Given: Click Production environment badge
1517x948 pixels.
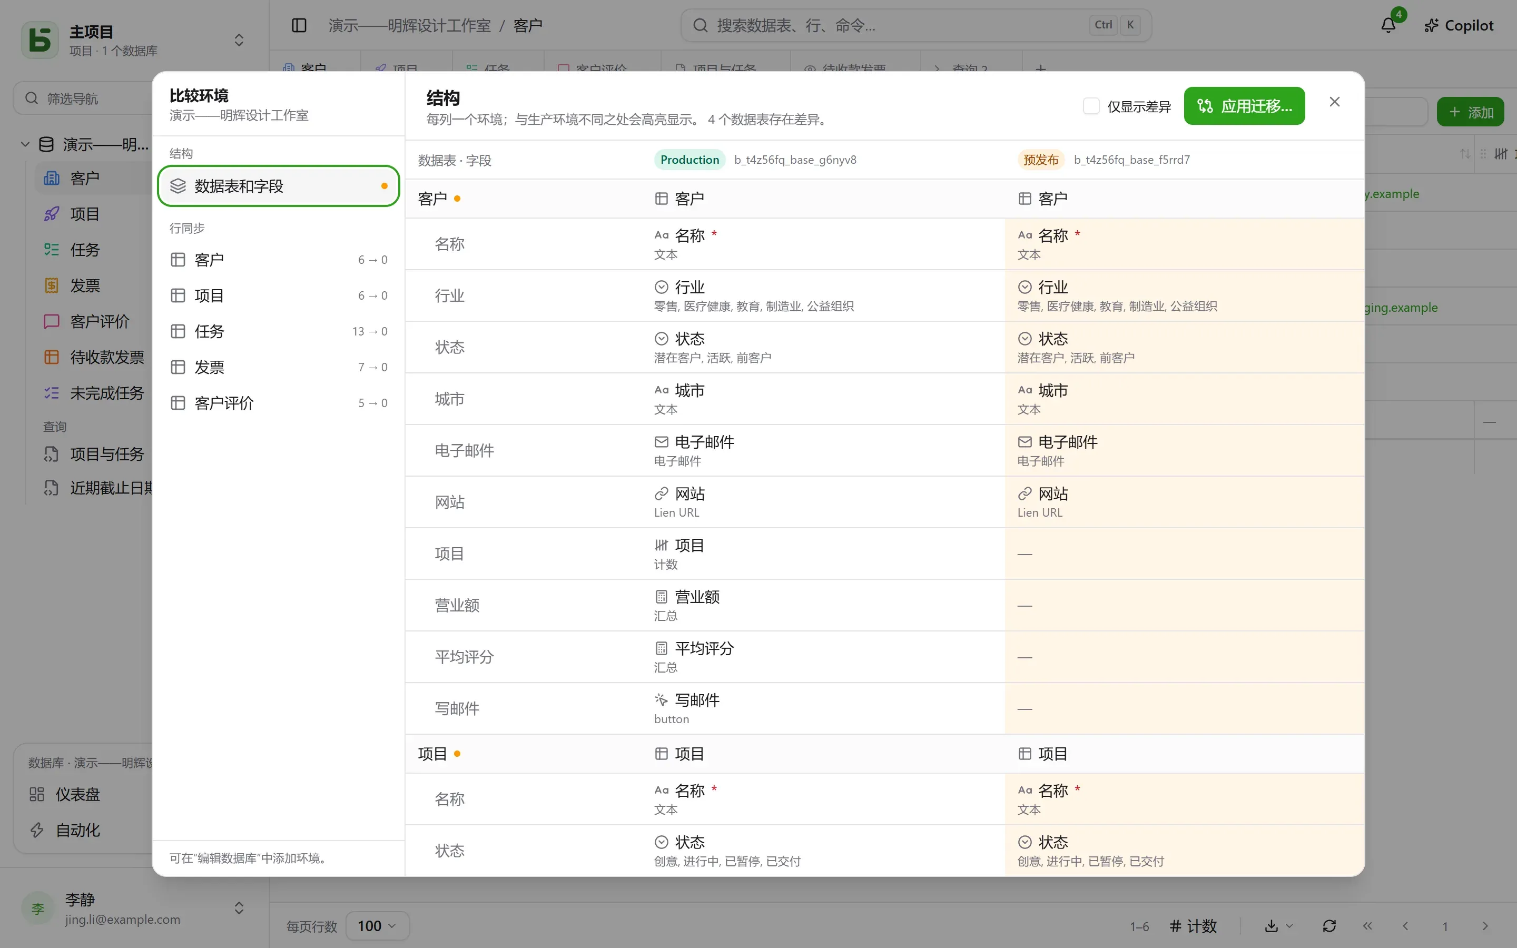Looking at the screenshot, I should pos(689,159).
